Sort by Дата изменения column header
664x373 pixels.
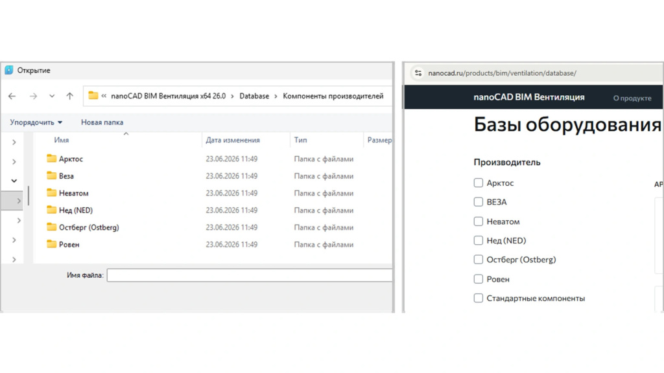233,140
